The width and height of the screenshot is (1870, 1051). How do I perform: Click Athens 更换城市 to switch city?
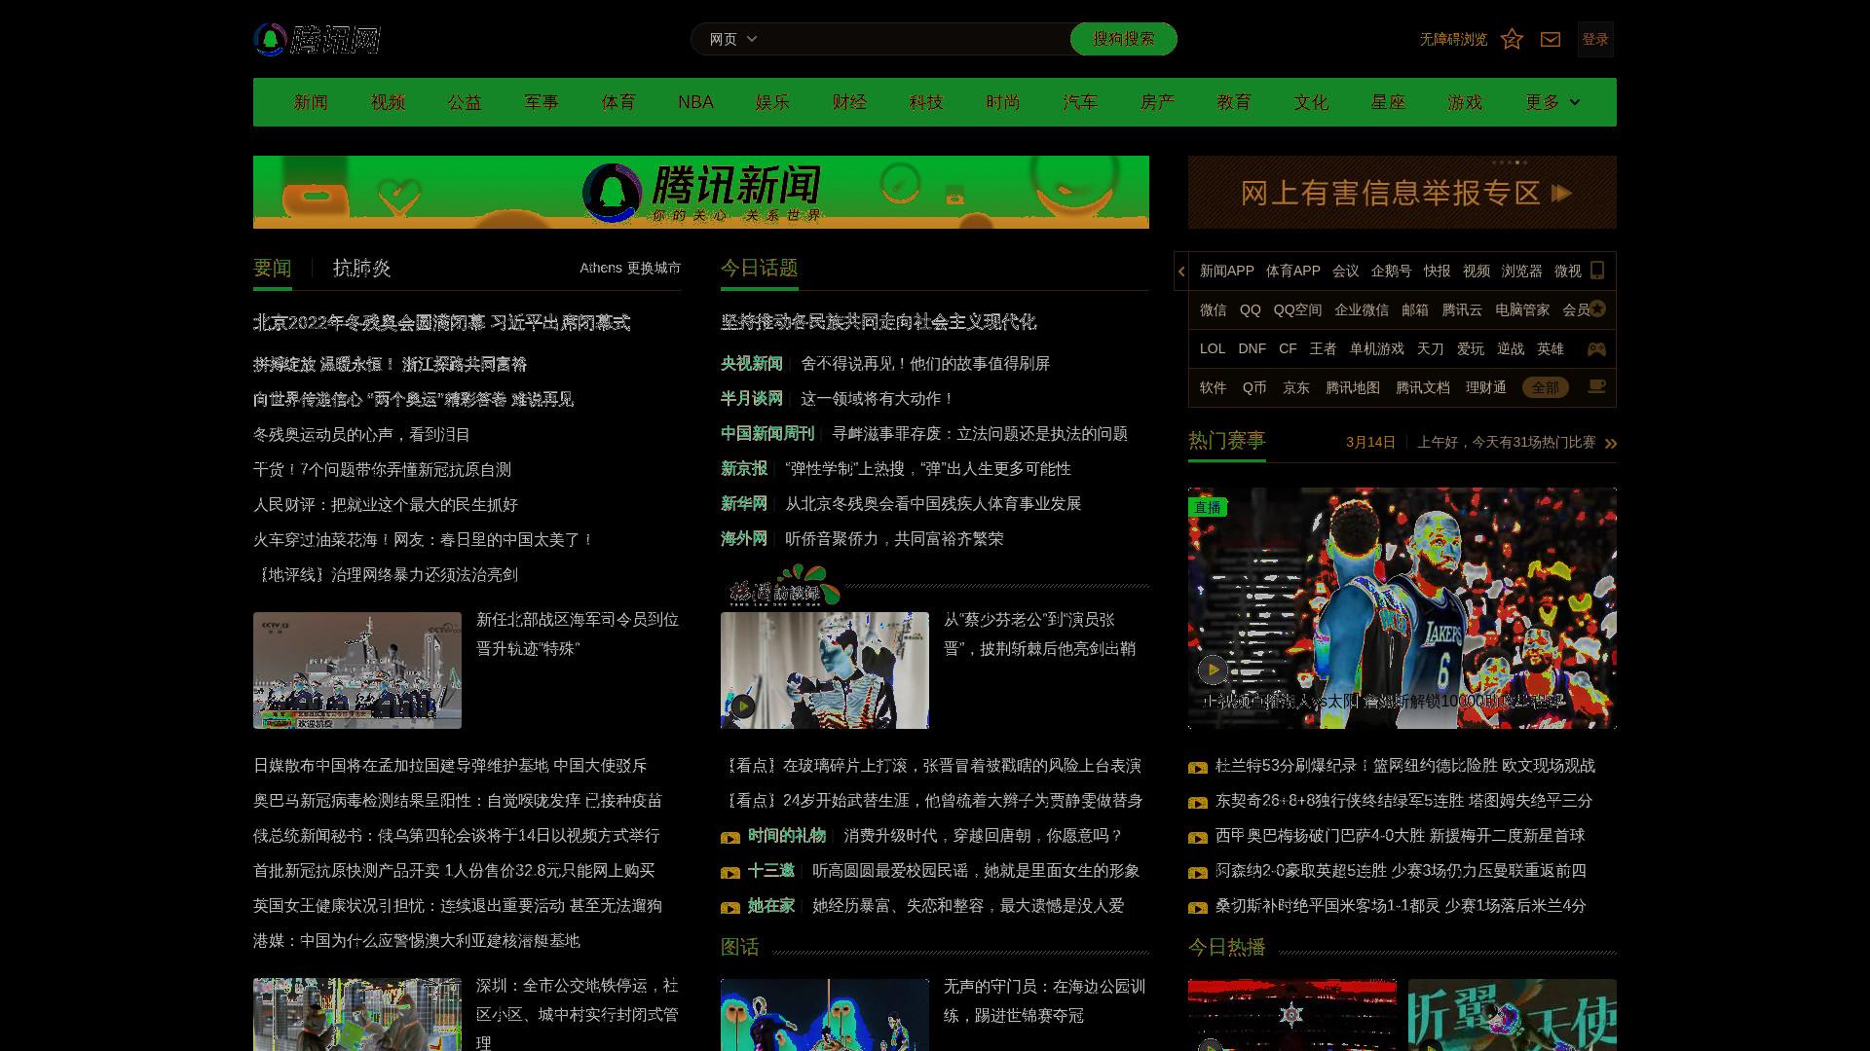point(630,268)
